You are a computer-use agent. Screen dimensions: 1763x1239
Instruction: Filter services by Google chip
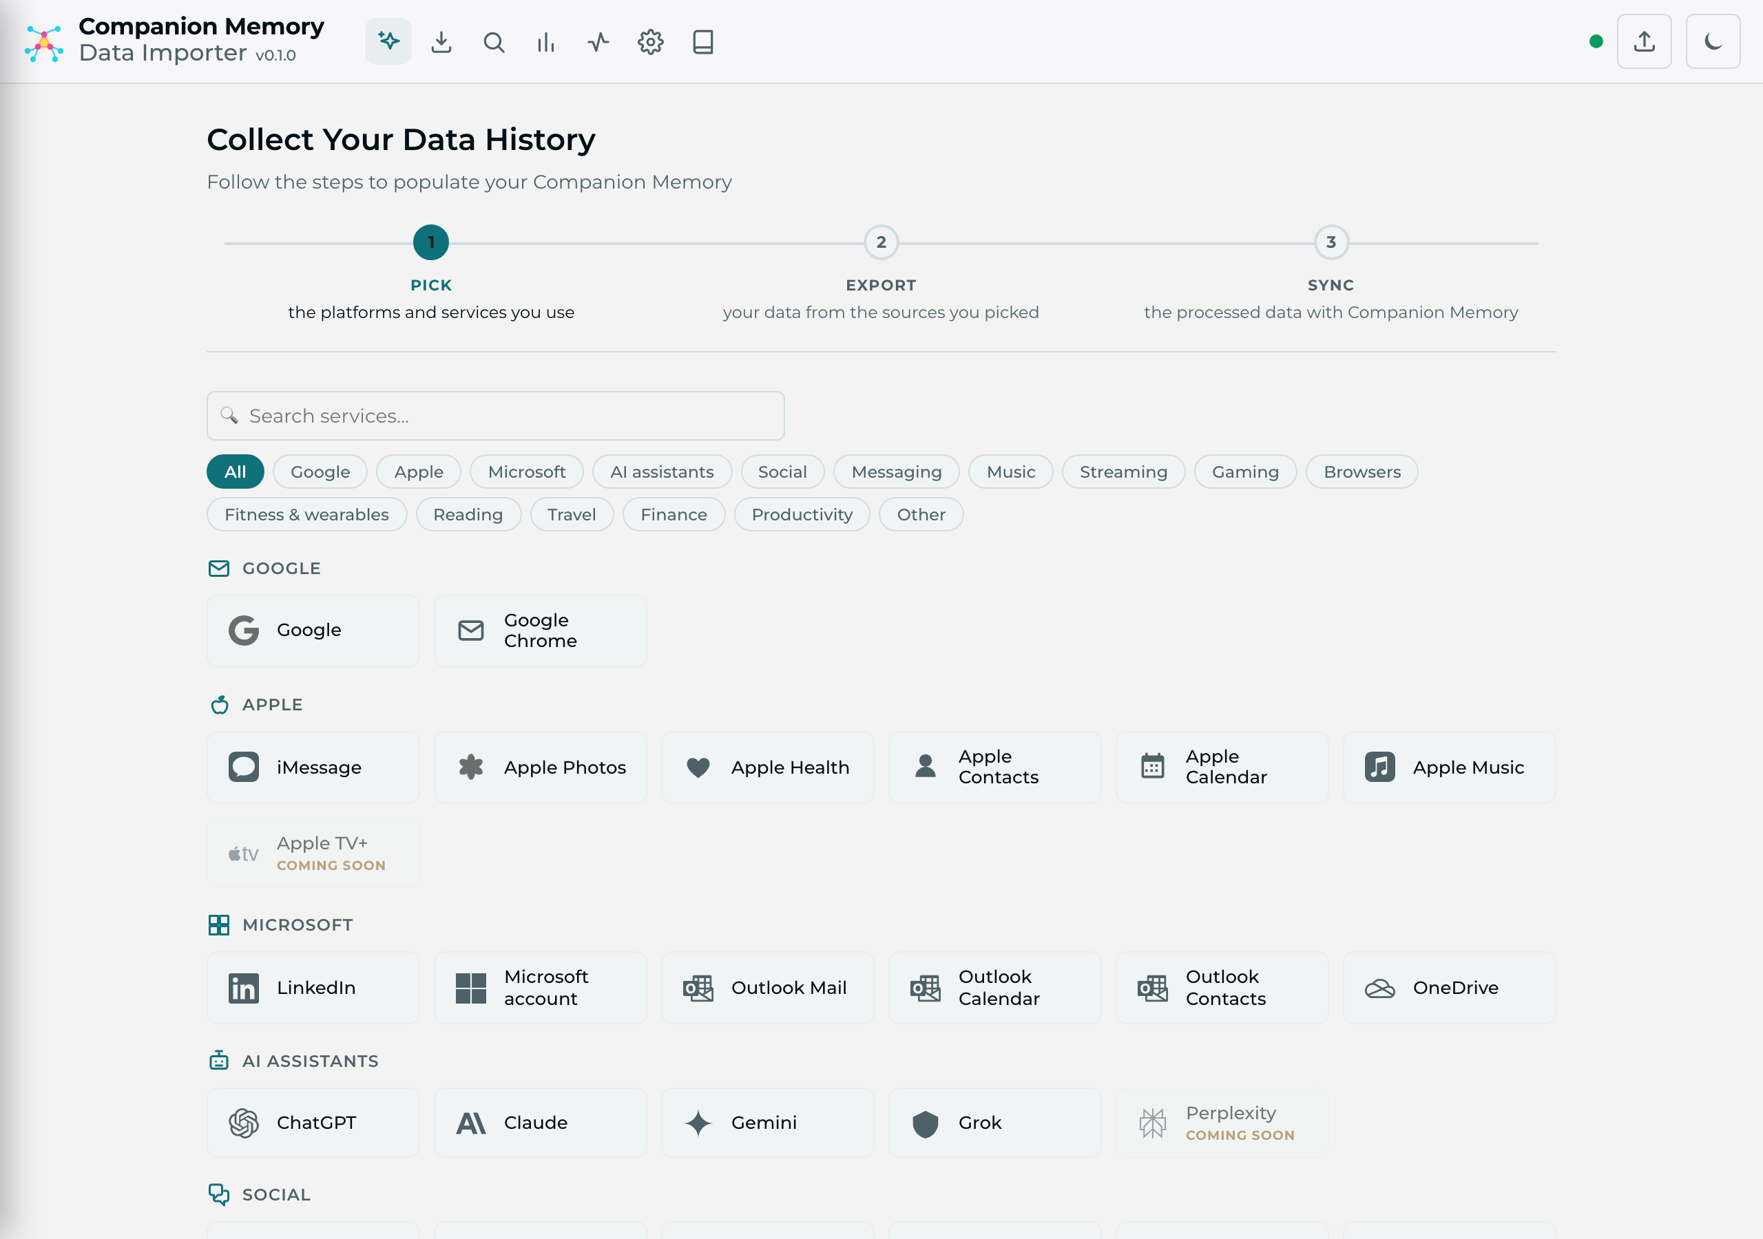click(320, 472)
